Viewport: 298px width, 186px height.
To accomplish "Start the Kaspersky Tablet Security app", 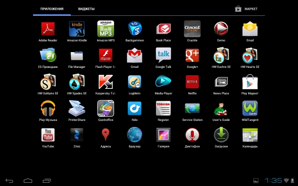I will pyautogui.click(x=106, y=82).
